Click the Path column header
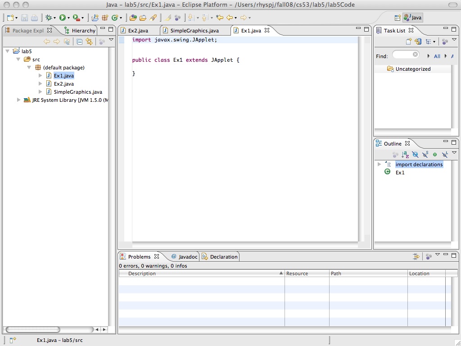The width and height of the screenshot is (461, 346). point(368,273)
